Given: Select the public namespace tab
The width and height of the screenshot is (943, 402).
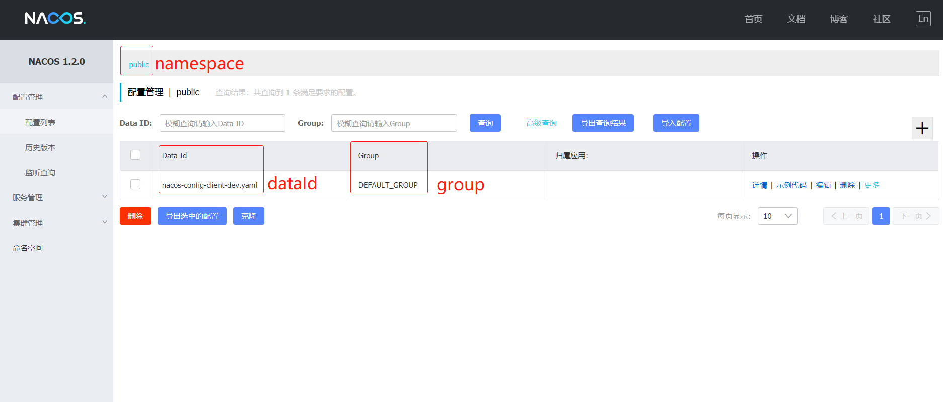Looking at the screenshot, I should [138, 65].
